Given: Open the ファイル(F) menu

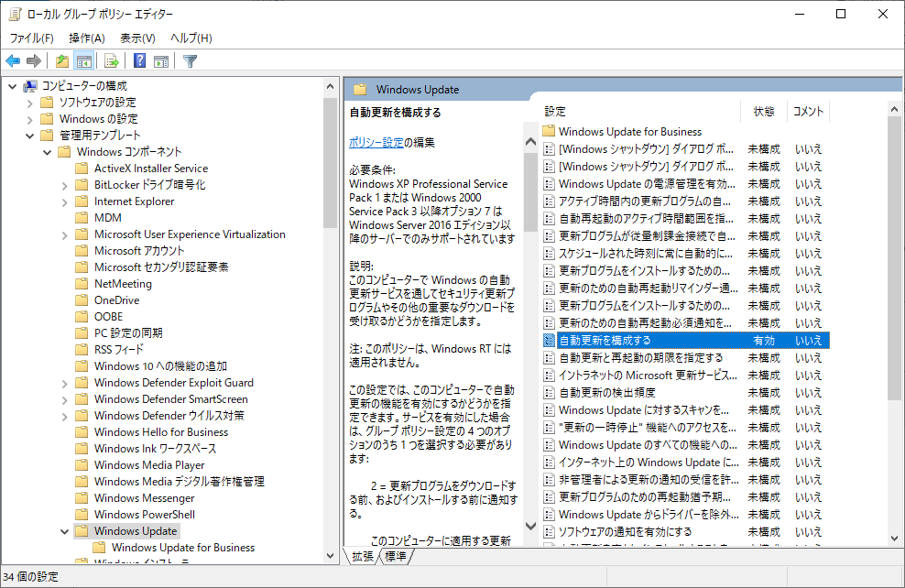Looking at the screenshot, I should 32,38.
